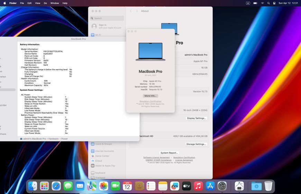Launch Reminders from the Dock

tap(151, 186)
